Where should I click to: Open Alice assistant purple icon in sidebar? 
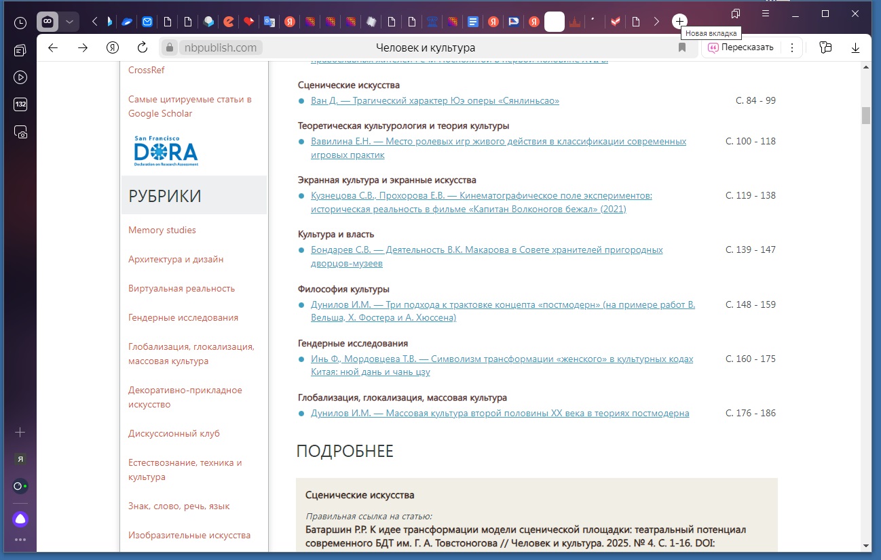coord(20,519)
